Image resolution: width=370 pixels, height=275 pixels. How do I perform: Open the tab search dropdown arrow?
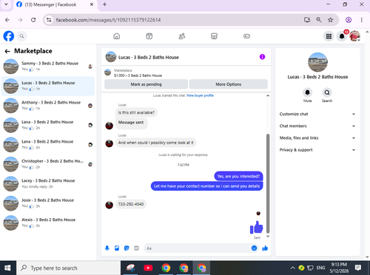6,4
